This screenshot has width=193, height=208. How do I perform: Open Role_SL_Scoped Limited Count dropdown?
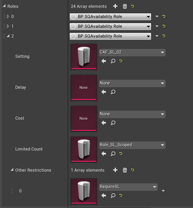pos(132,145)
